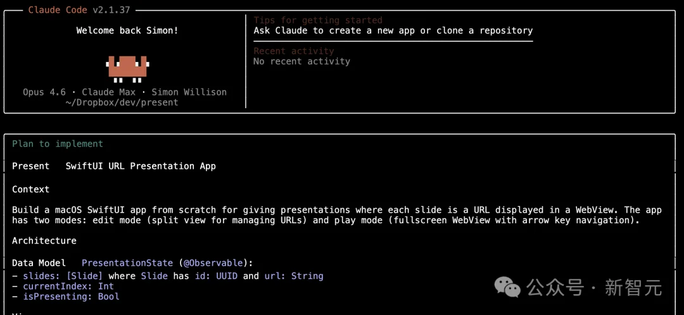Viewport: 684px width, 315px height.
Task: Click the Opus 4.6 model label
Action: (44, 92)
